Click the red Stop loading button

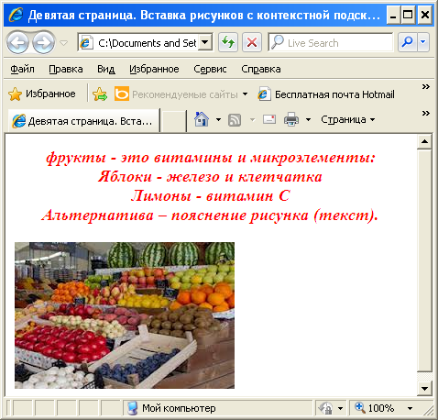click(252, 42)
